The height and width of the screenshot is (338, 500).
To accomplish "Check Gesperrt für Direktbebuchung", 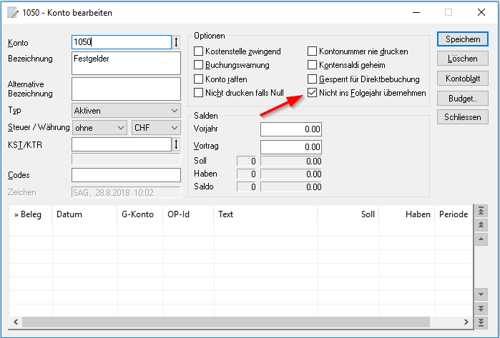I will pos(312,79).
